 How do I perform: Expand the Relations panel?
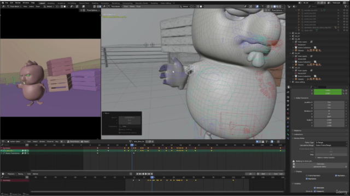pos(297,131)
